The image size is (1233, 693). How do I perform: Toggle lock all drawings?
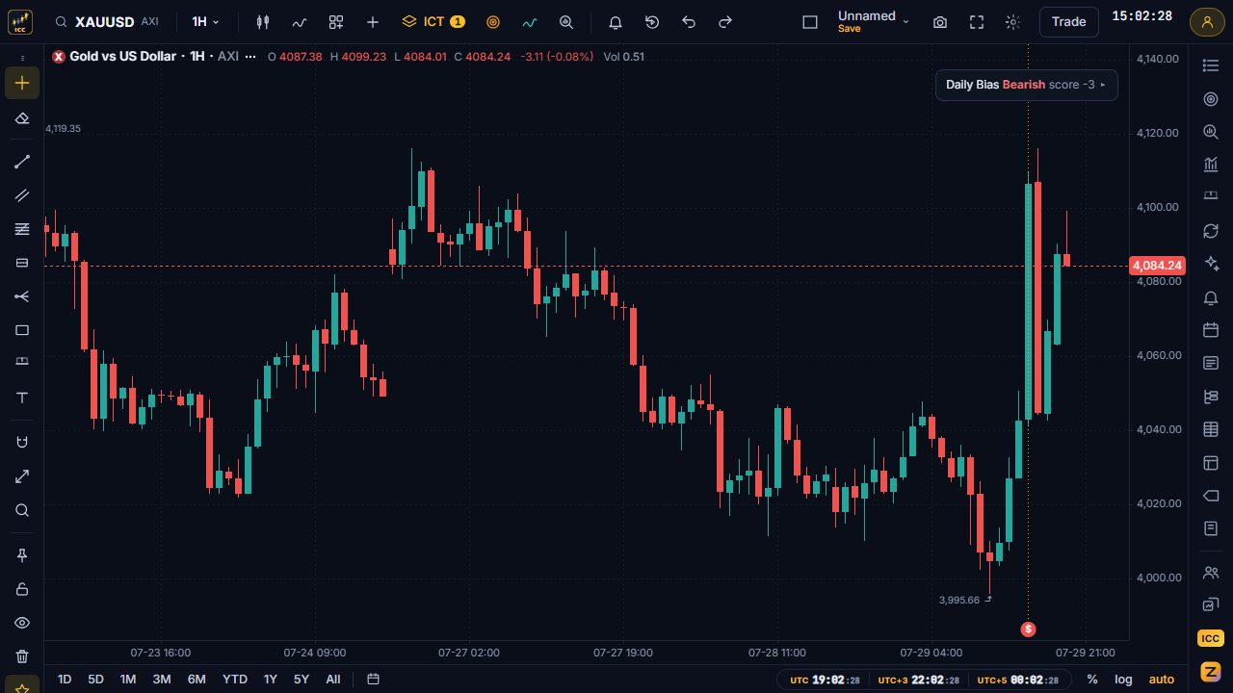click(x=22, y=589)
